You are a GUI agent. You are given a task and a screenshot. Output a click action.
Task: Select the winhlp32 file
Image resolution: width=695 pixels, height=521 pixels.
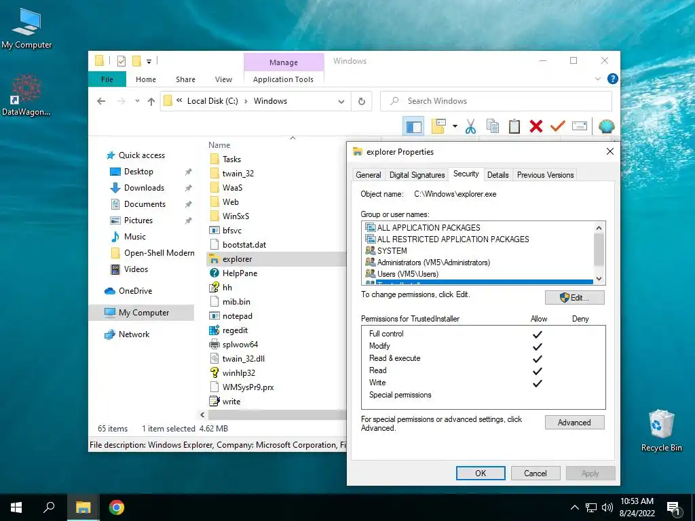coord(238,373)
